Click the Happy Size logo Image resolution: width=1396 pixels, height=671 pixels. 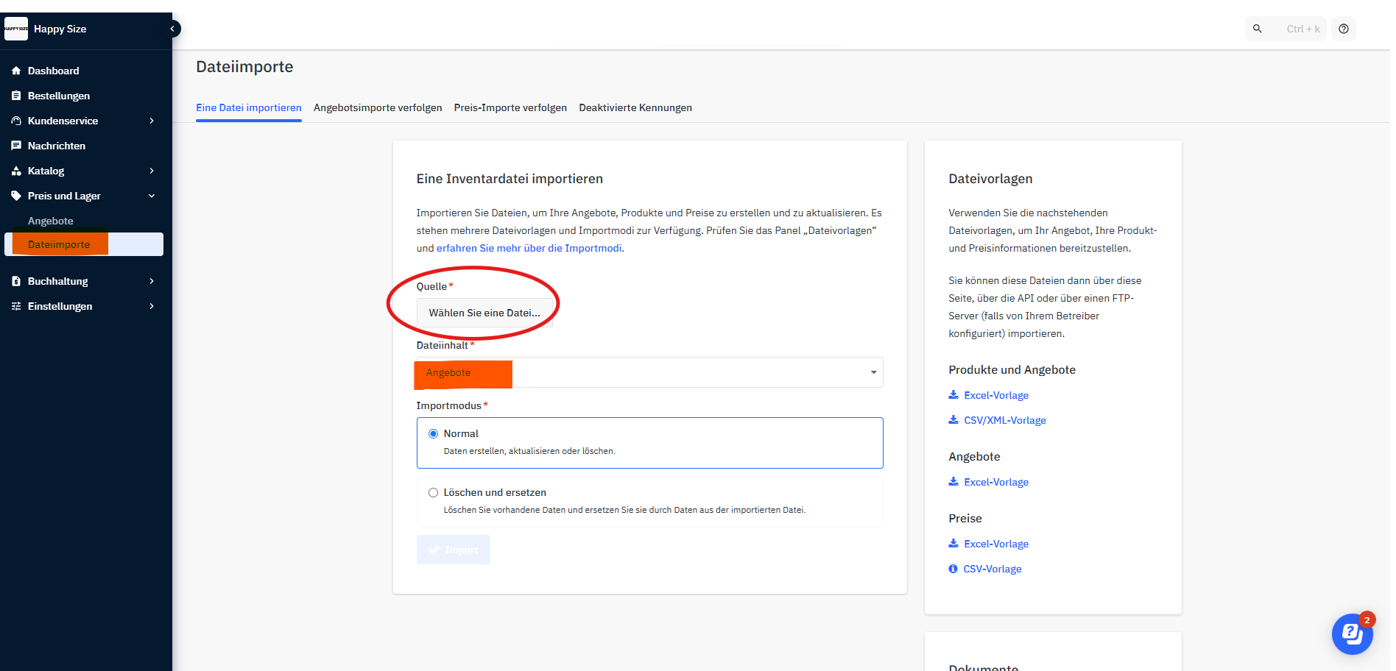pos(16,29)
